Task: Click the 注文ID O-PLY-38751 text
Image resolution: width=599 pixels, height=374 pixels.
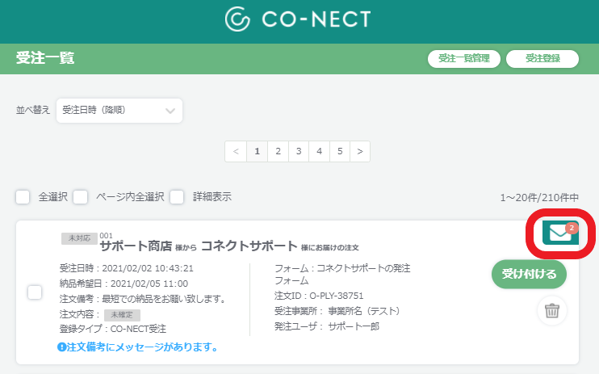Action: [319, 296]
